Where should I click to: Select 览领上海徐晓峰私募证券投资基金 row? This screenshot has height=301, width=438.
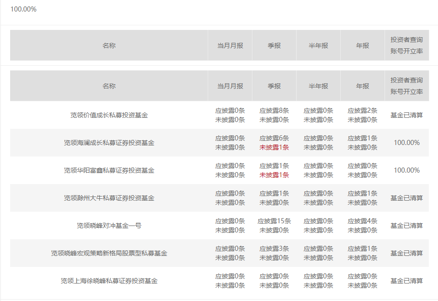(x=219, y=281)
